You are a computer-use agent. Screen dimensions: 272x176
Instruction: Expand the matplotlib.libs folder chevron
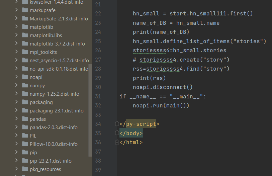[x=16, y=35]
